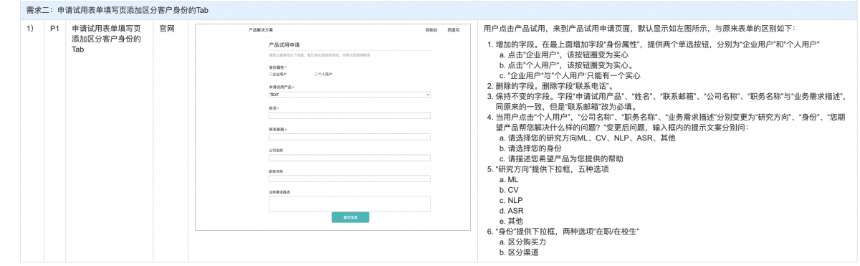The image size is (860, 266).
Task: Click the option sub-item d. ASR
Action: [x=511, y=211]
